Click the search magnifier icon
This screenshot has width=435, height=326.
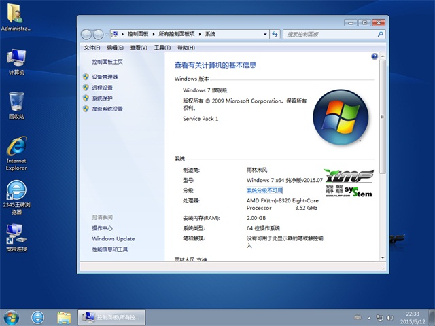(381, 34)
